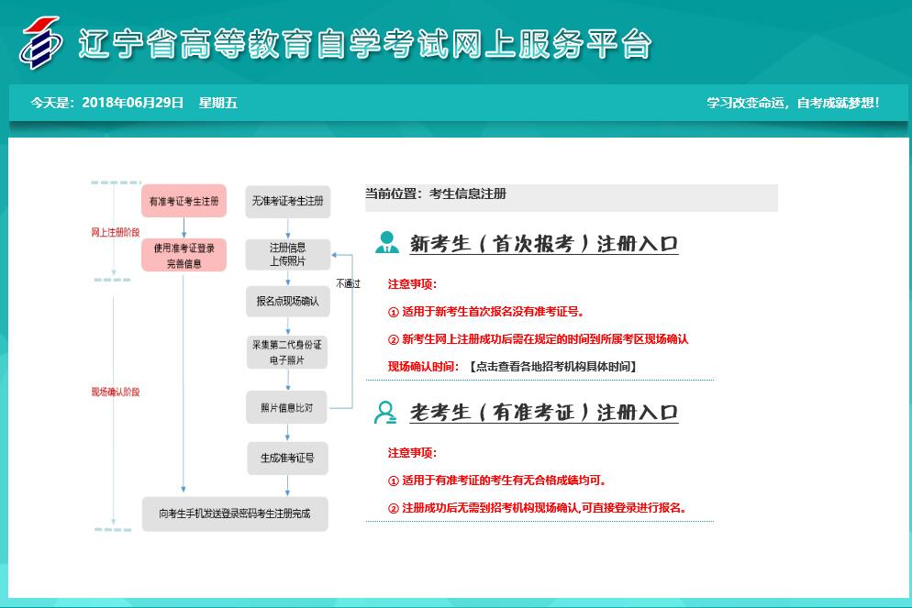Click the date text 2018年06月29日
The width and height of the screenshot is (912, 608).
[x=133, y=103]
